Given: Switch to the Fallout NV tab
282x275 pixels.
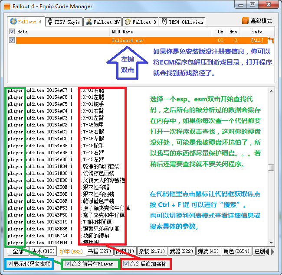Looking at the screenshot, I should (x=103, y=22).
